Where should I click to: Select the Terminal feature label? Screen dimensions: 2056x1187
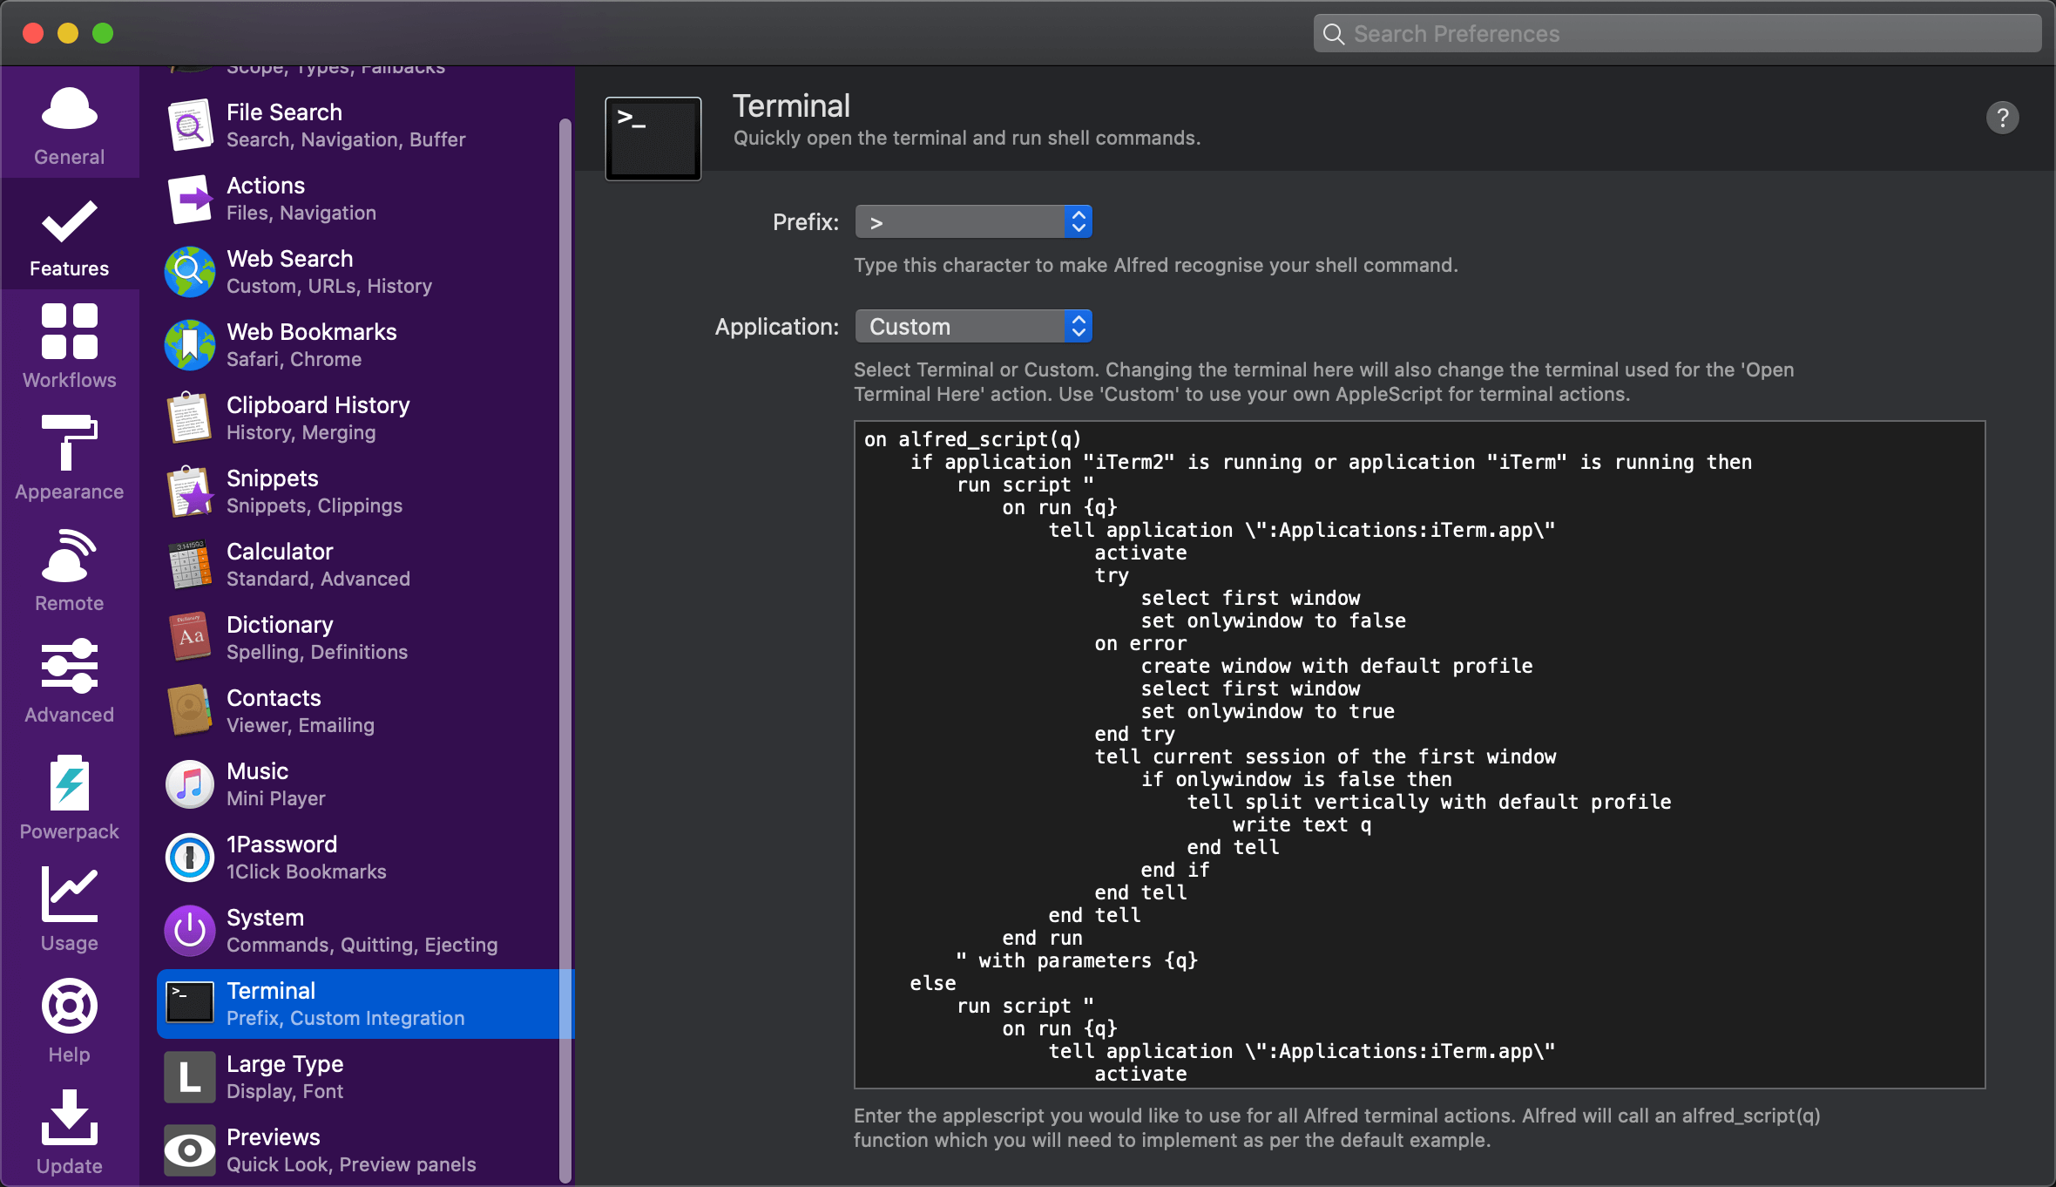point(271,991)
